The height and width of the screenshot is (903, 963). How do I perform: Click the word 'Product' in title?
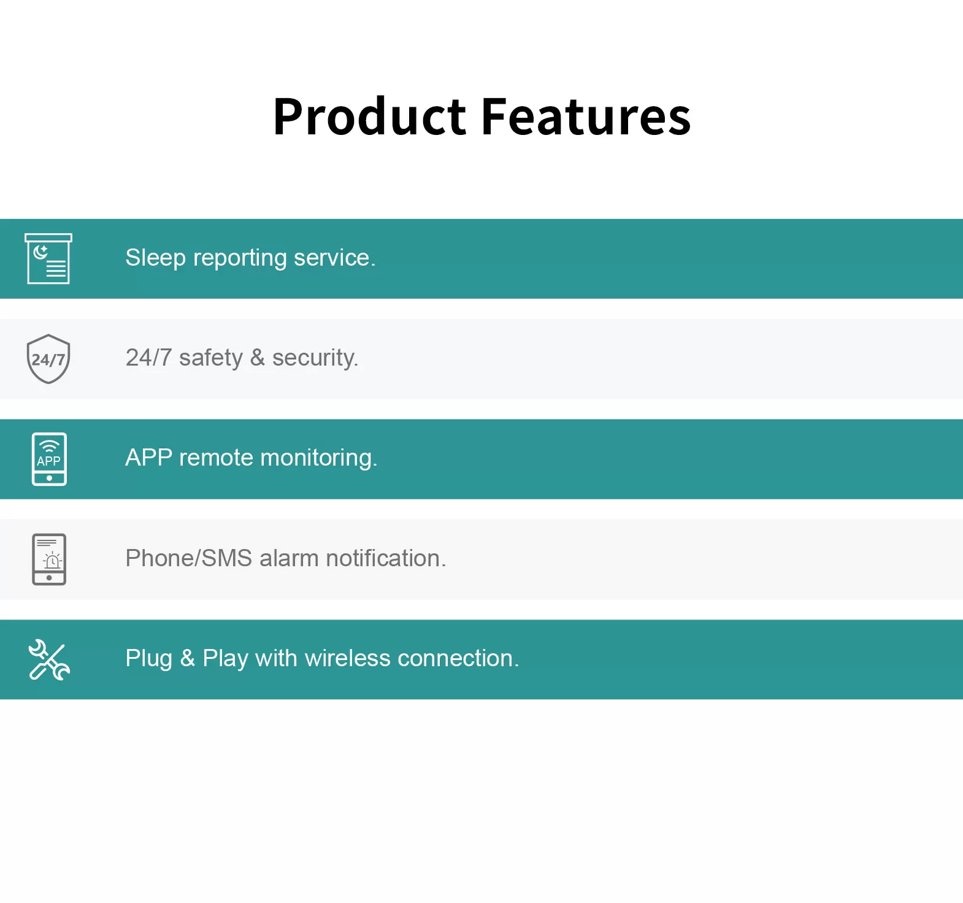[370, 117]
